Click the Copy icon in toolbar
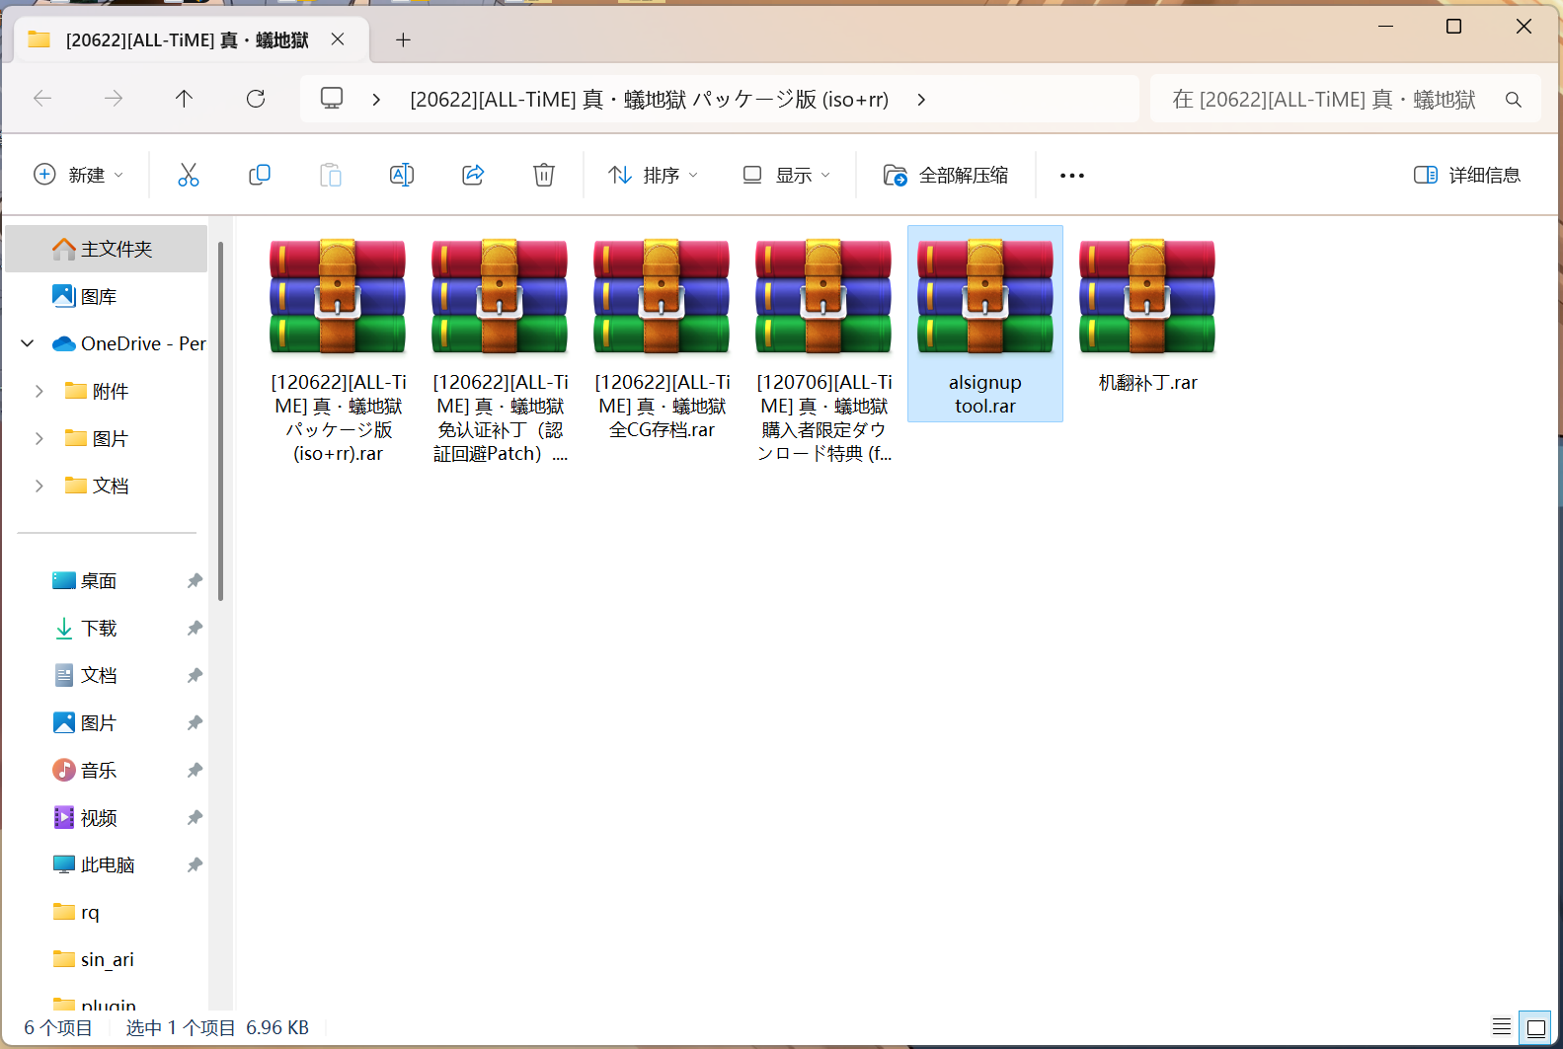 (260, 175)
